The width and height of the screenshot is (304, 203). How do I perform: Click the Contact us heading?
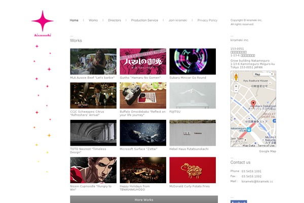tap(240, 162)
